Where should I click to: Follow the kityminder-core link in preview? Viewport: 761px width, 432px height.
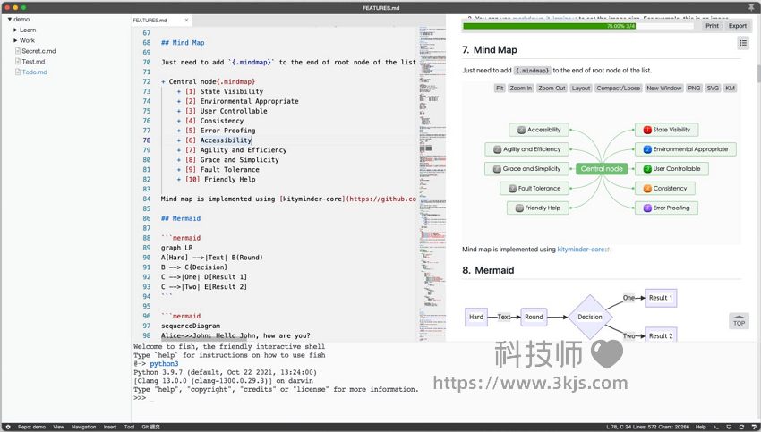[581, 250]
